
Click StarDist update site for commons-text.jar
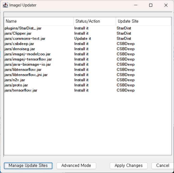coord(124,39)
